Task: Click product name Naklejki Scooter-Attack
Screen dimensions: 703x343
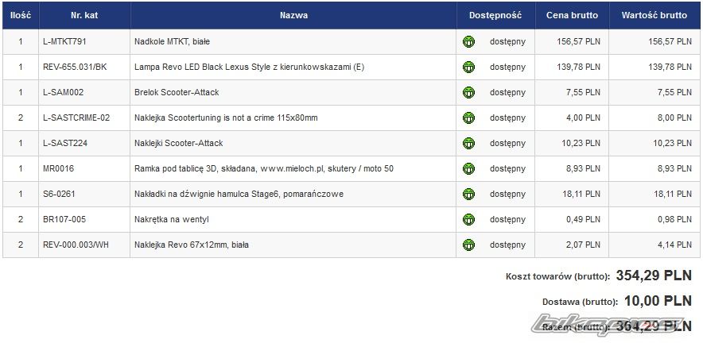Action: pos(178,143)
